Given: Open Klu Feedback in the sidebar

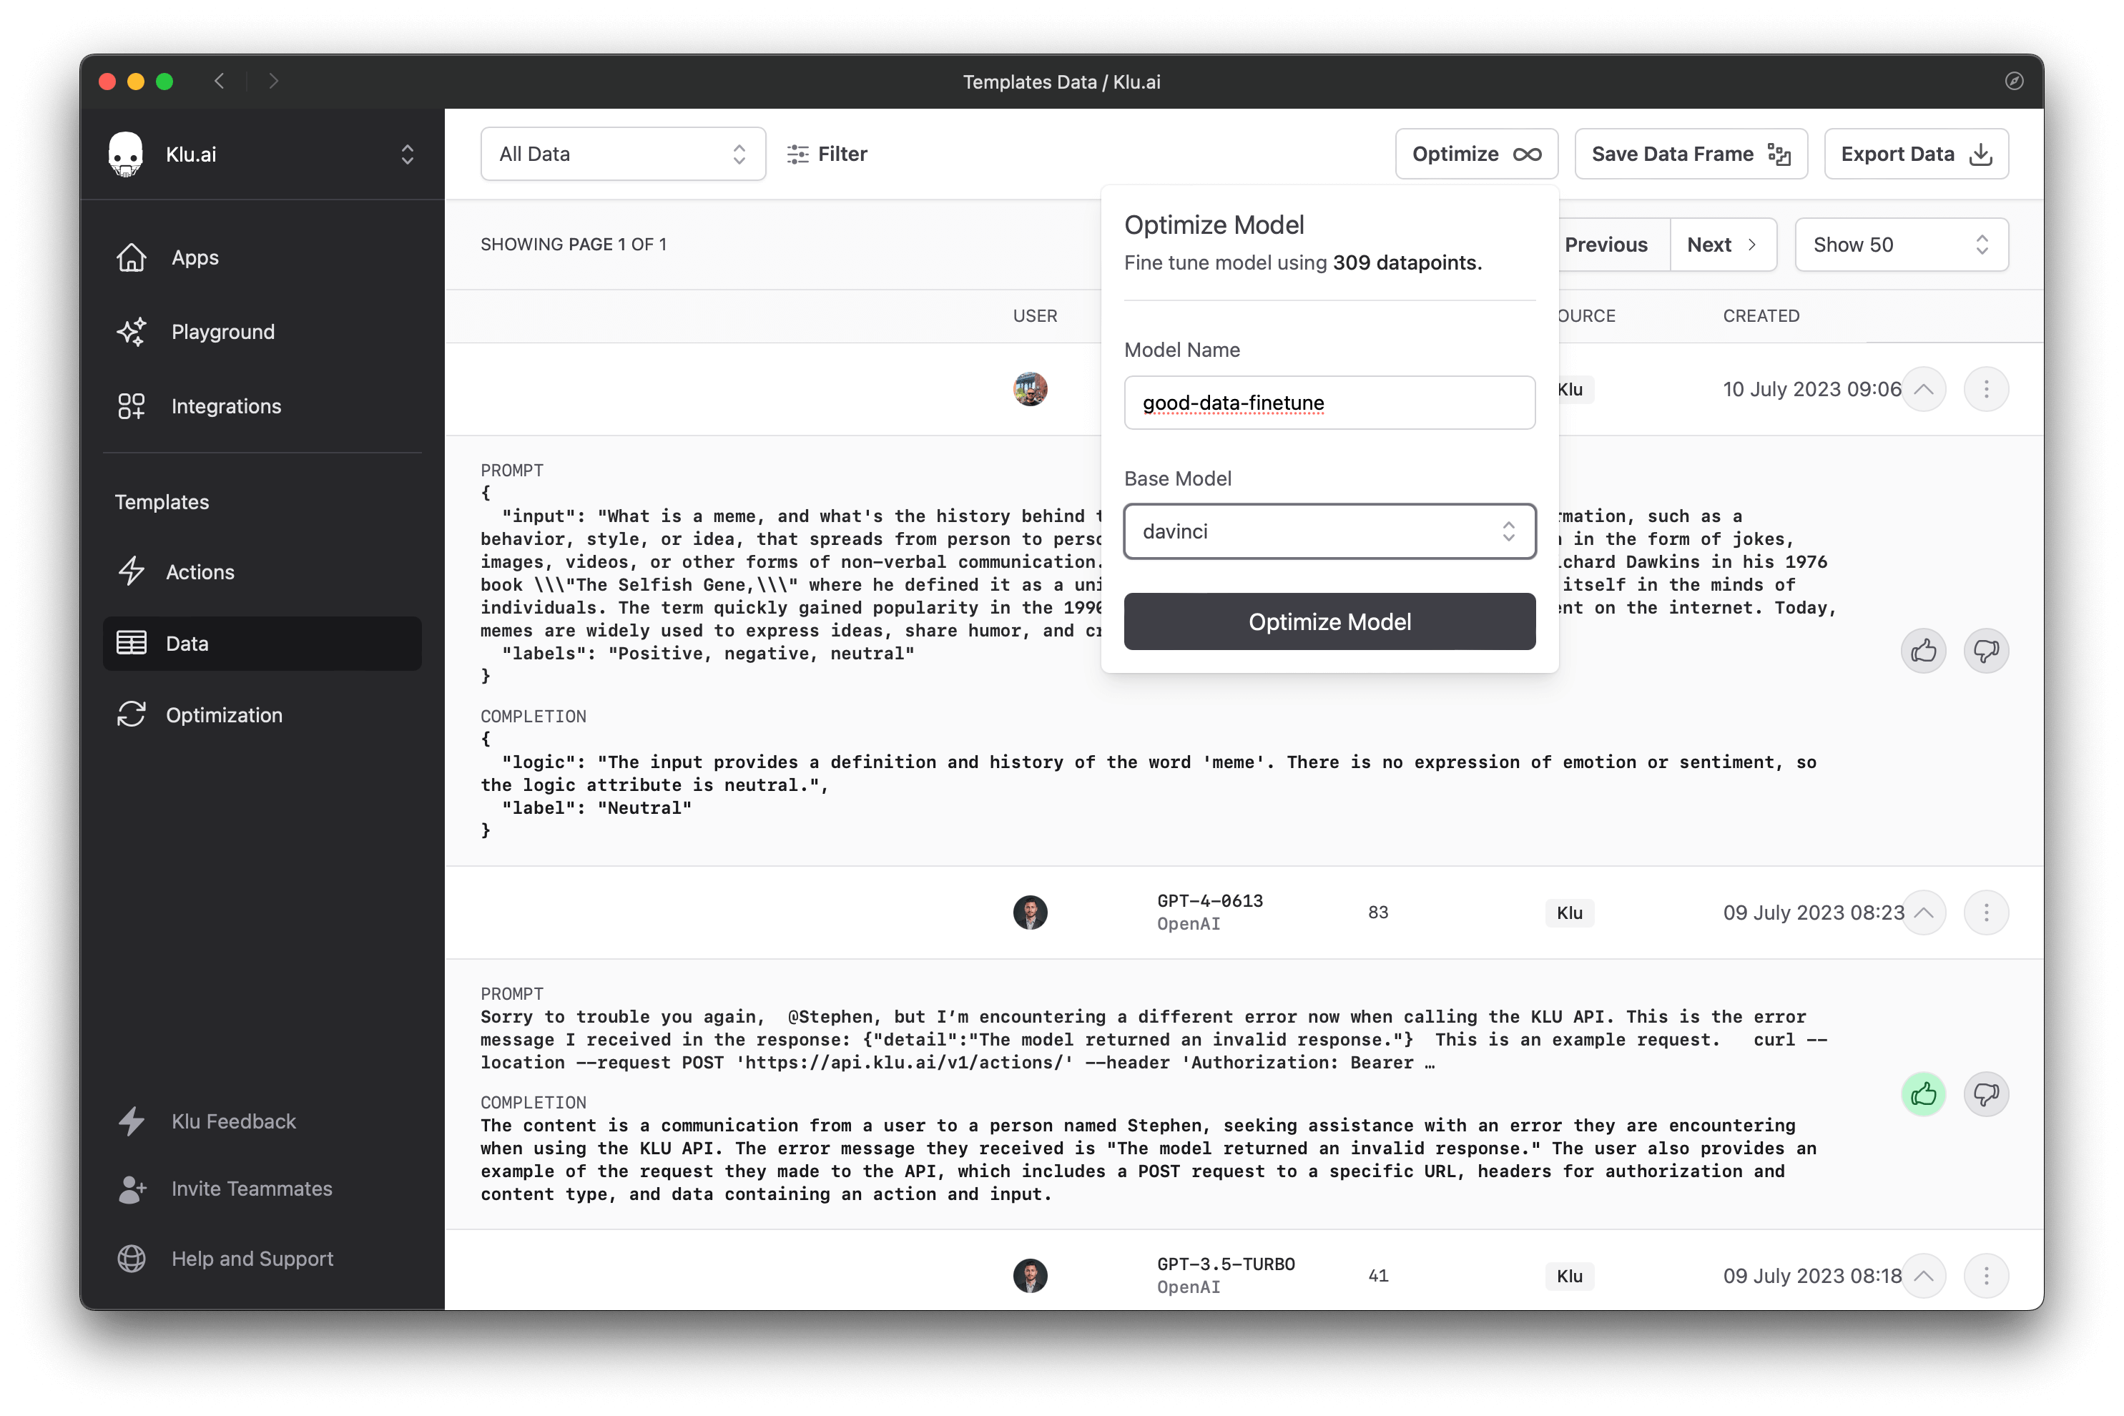Looking at the screenshot, I should pos(233,1121).
